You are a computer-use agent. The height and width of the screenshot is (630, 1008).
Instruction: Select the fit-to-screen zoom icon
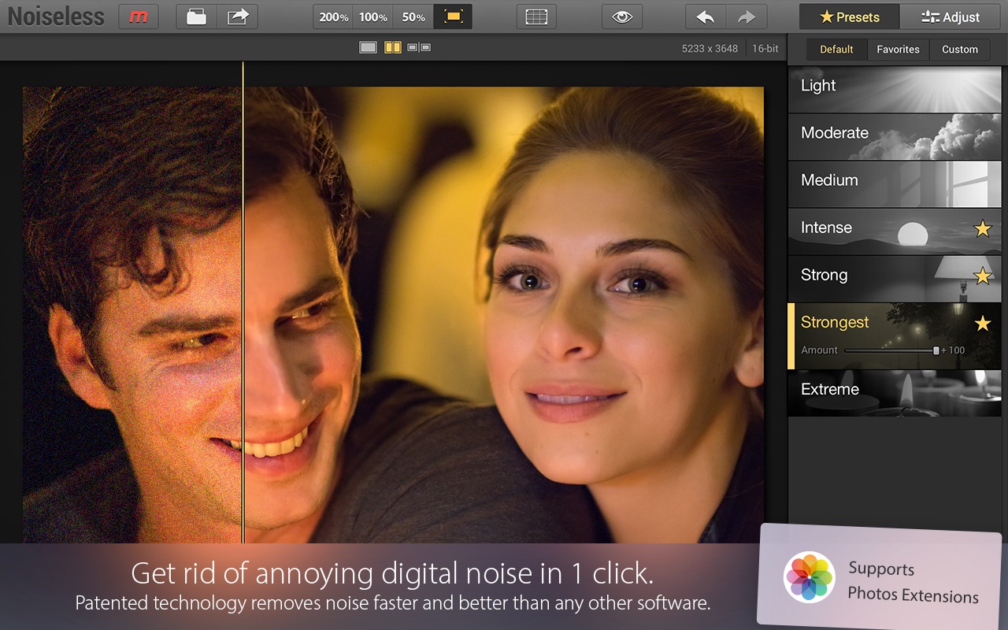coord(453,17)
